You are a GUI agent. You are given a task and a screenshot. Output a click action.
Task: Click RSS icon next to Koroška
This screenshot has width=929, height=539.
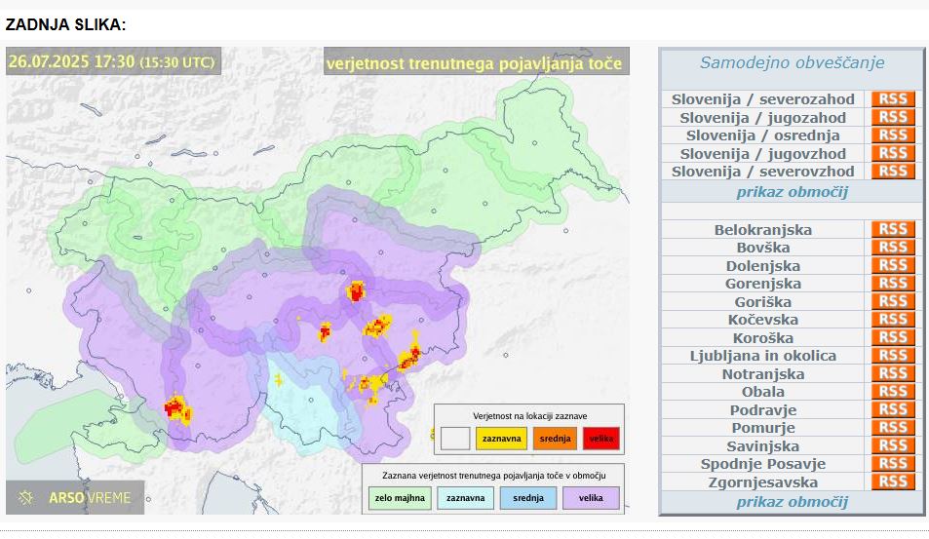point(892,337)
